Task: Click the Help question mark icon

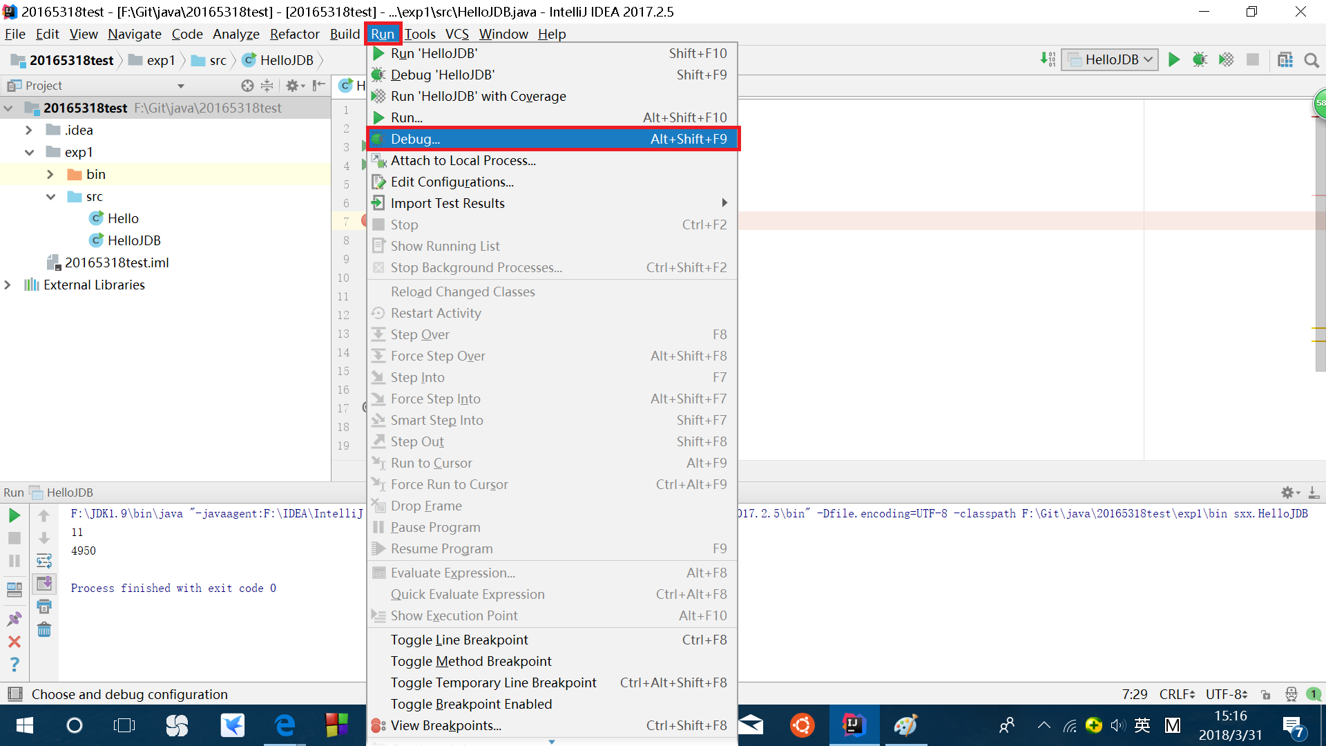Action: (x=15, y=664)
